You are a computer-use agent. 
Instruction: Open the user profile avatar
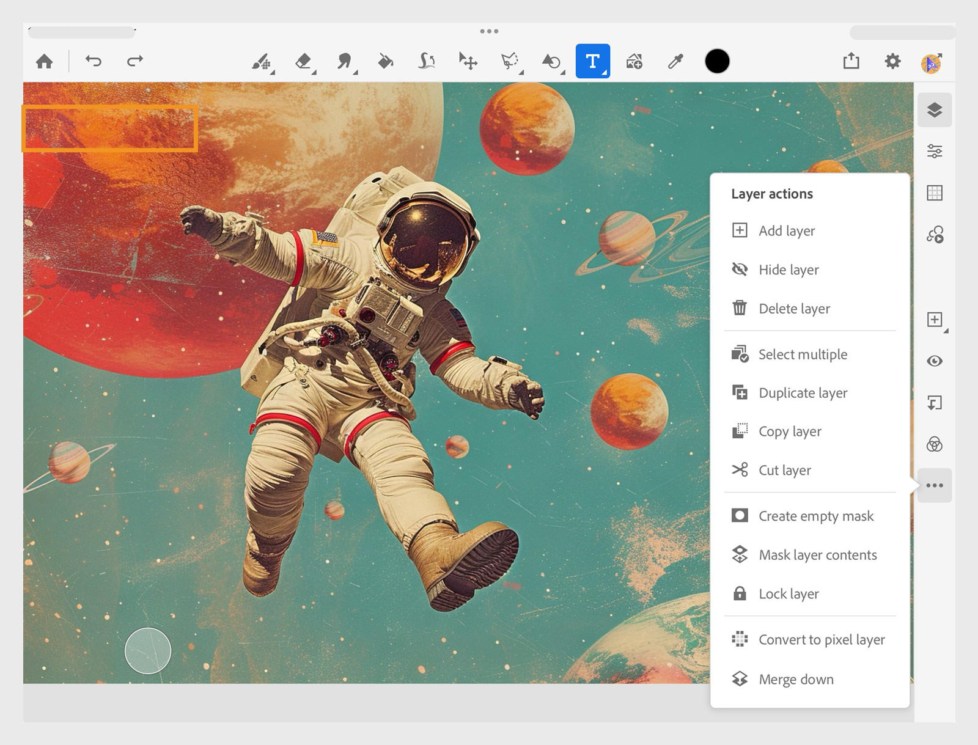coord(932,62)
